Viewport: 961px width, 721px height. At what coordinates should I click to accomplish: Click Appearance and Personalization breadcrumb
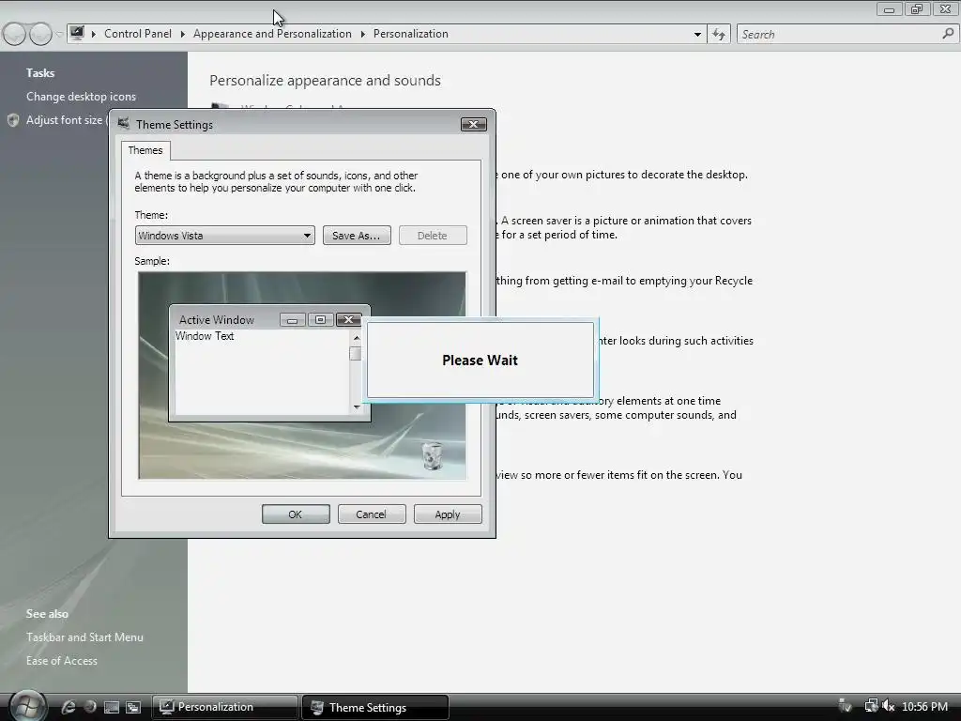click(x=272, y=34)
